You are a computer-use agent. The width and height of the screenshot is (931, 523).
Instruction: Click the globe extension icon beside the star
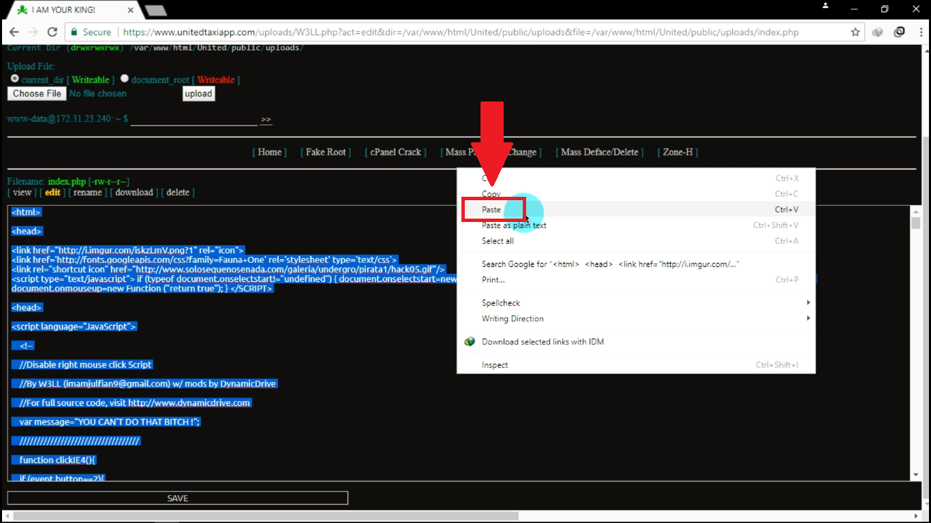coord(877,31)
